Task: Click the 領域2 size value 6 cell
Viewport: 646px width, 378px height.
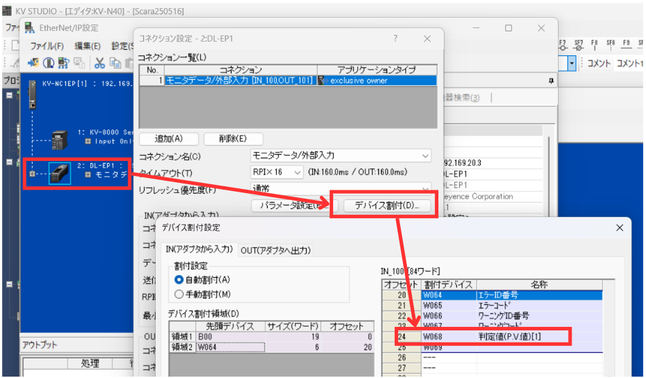Action: [x=293, y=347]
